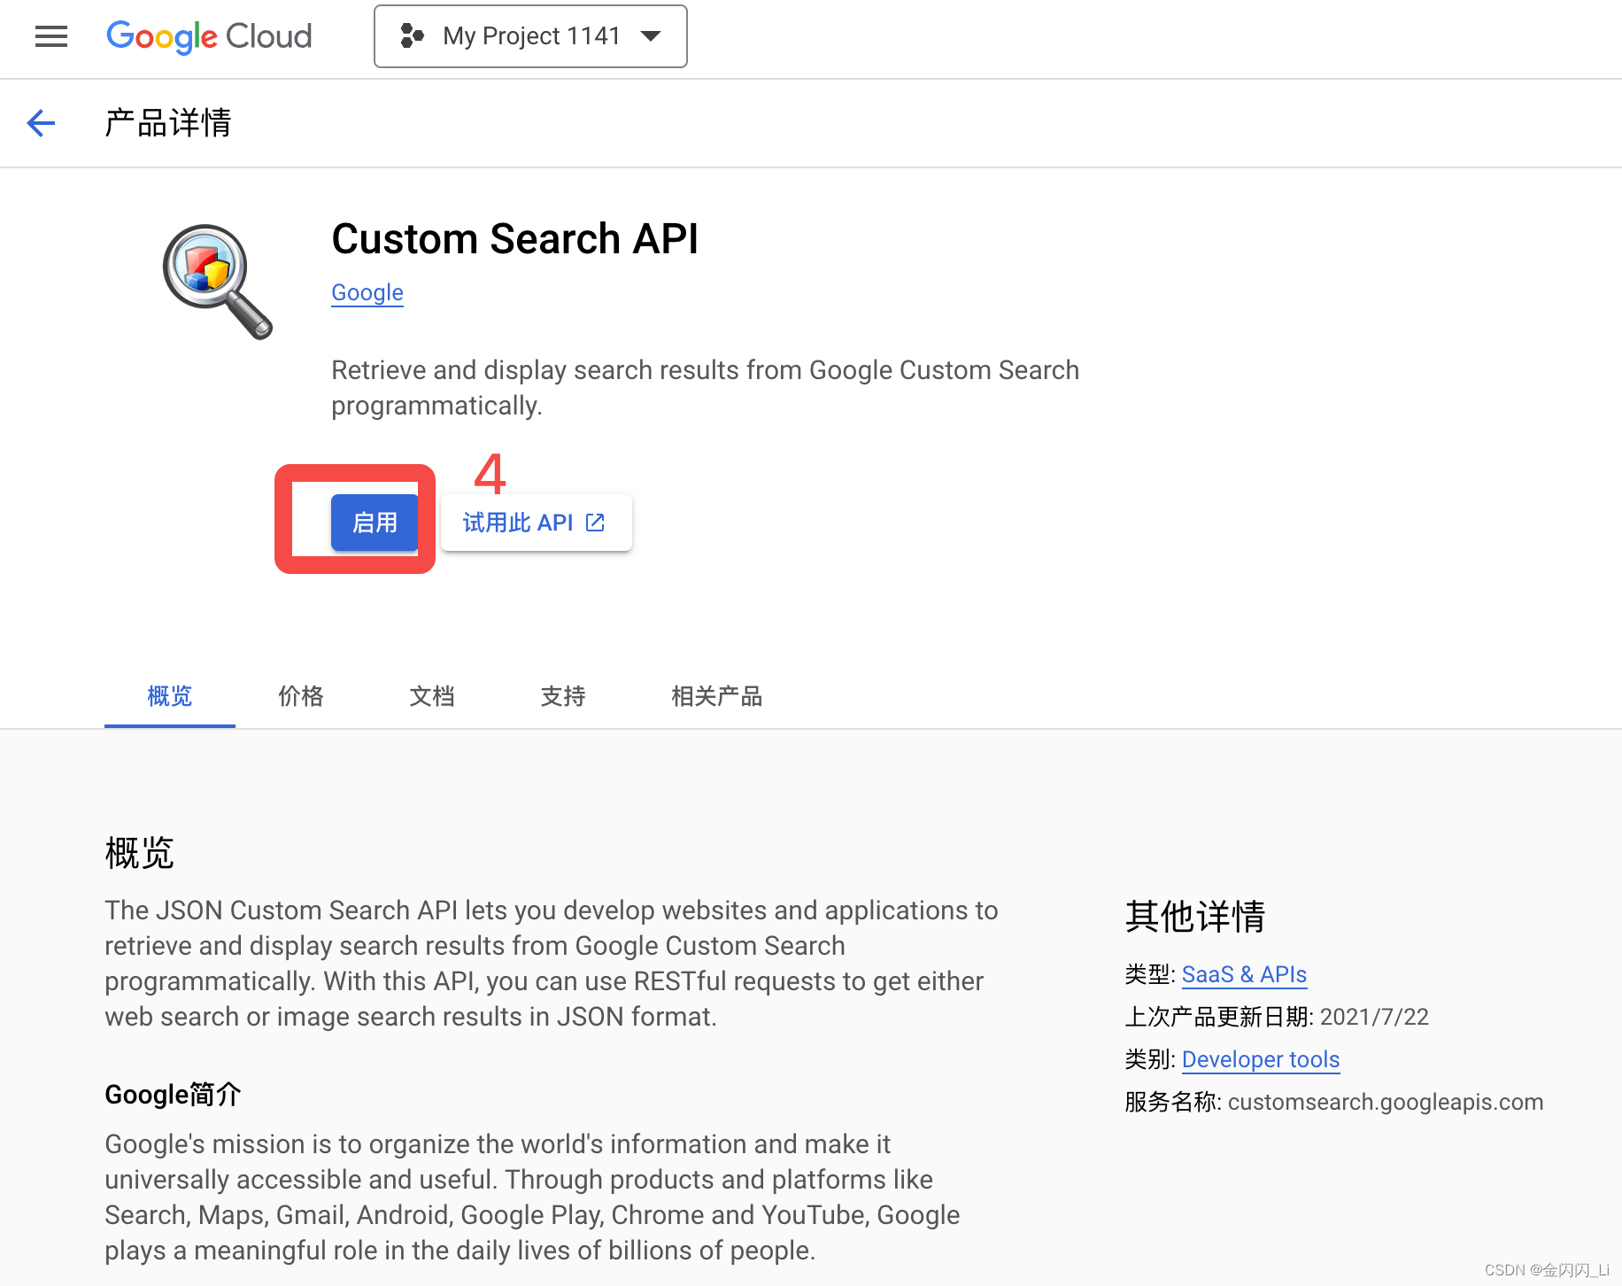1622x1286 pixels.
Task: Open the 文档 tab
Action: 432,696
